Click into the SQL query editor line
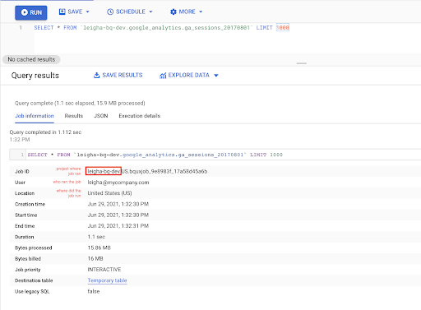This screenshot has width=421, height=310. coord(162,28)
